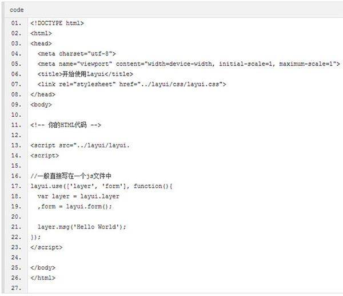Click the opening head tag

pyautogui.click(x=41, y=44)
